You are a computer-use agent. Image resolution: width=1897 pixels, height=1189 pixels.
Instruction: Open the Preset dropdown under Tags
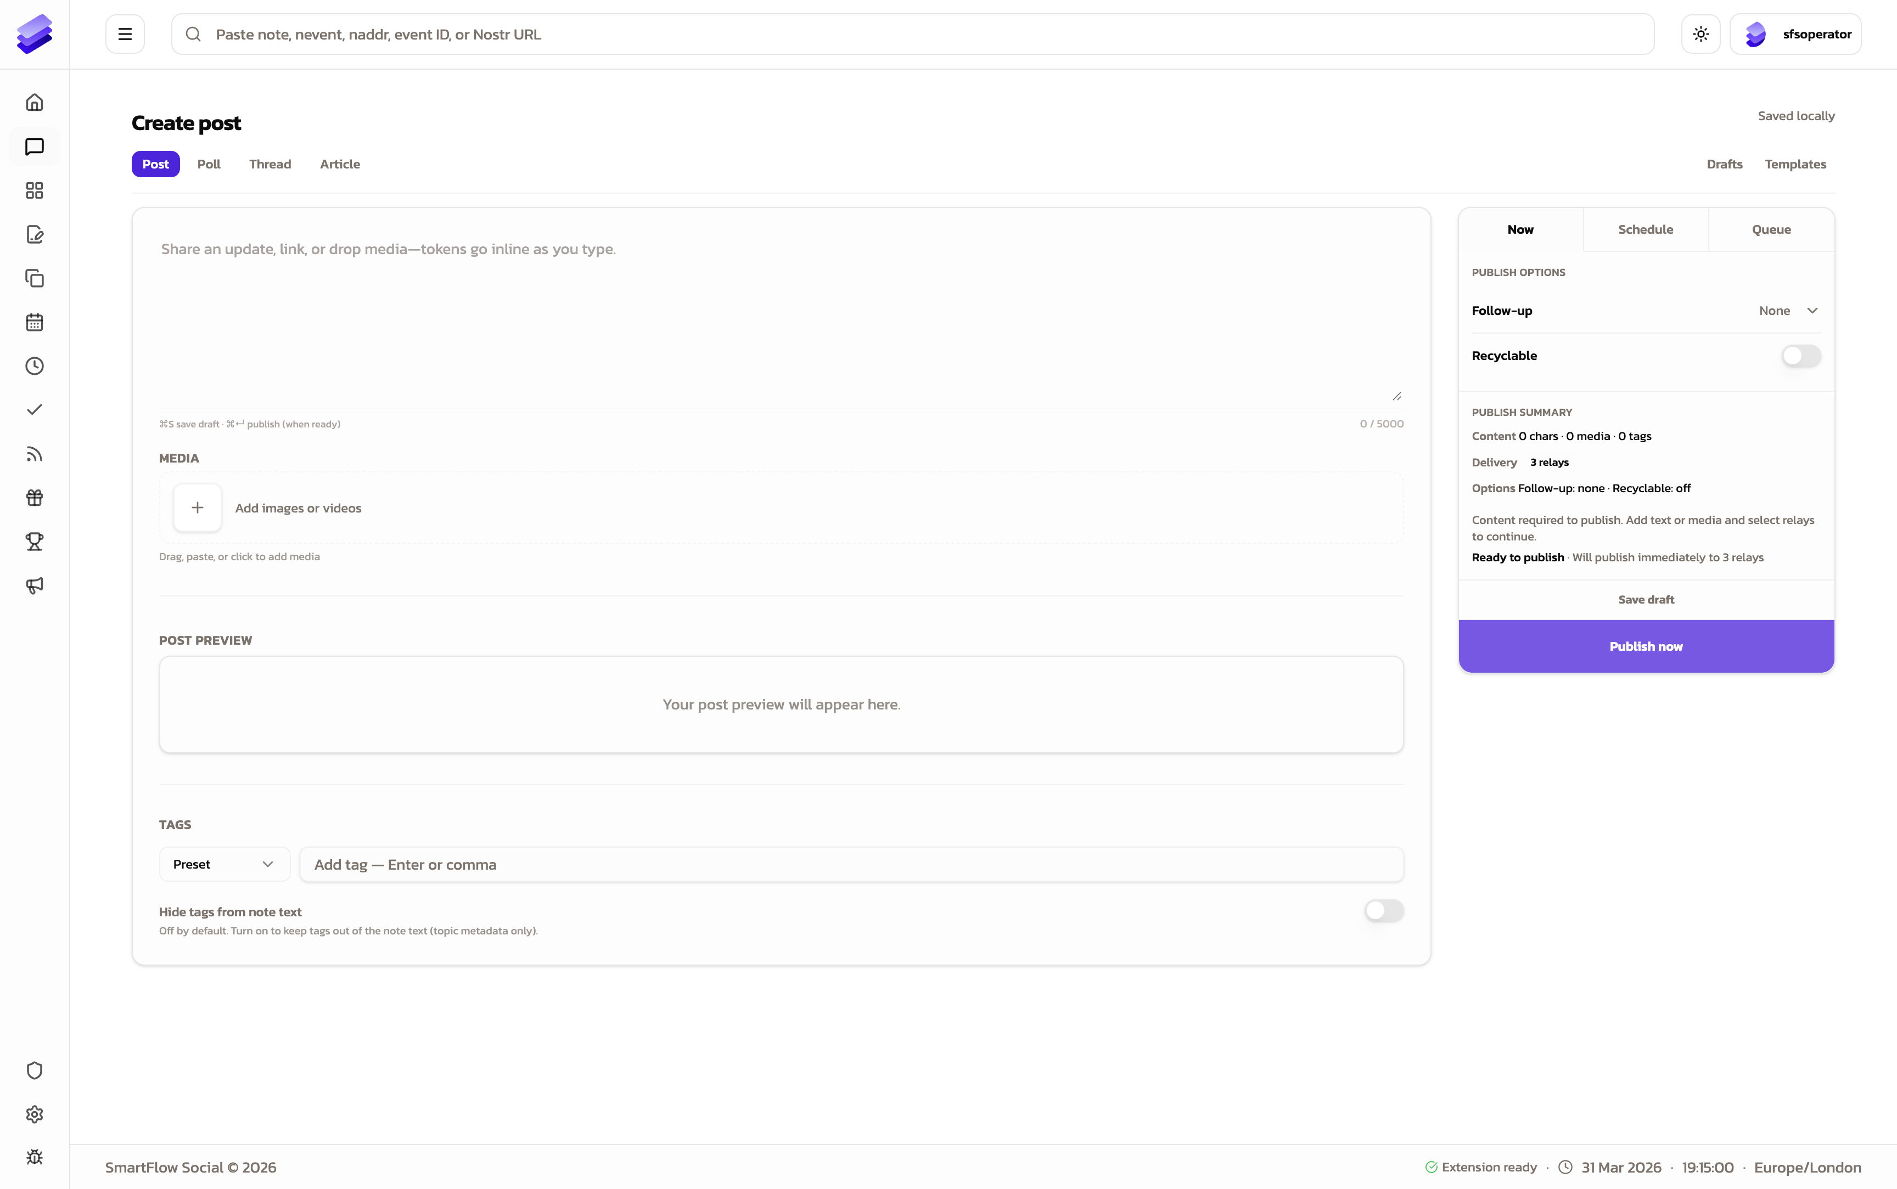point(223,864)
